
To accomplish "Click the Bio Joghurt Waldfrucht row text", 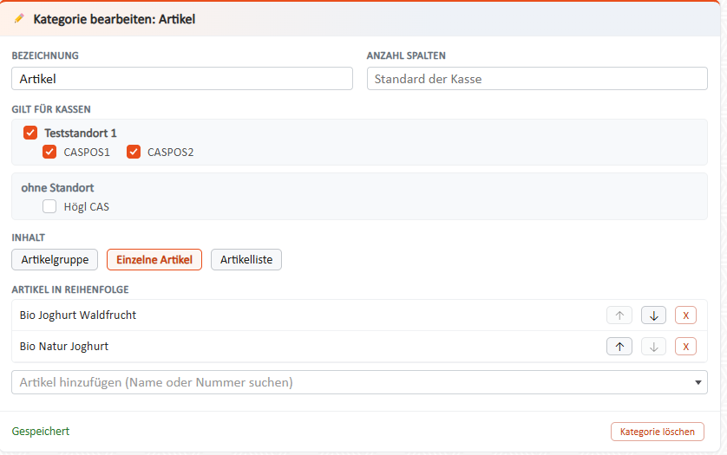I will coord(78,315).
